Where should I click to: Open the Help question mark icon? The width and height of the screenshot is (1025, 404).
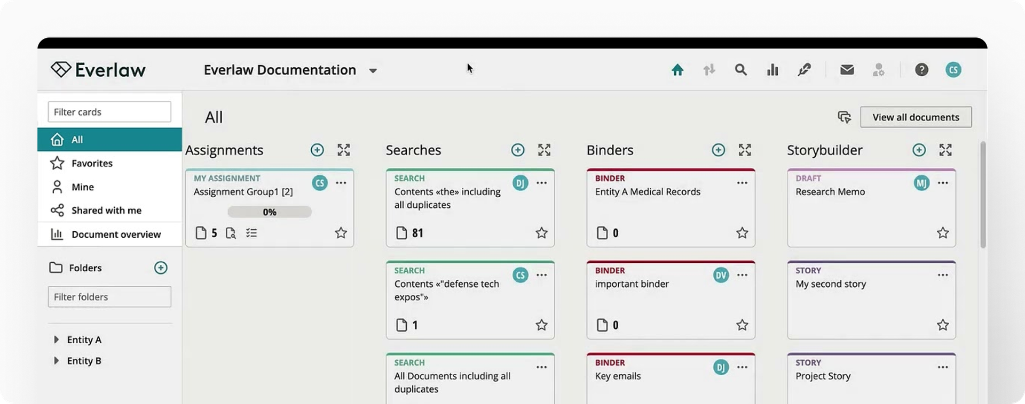pyautogui.click(x=921, y=70)
